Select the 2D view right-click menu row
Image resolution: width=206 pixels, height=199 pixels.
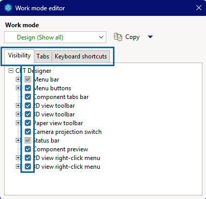[x=66, y=158]
